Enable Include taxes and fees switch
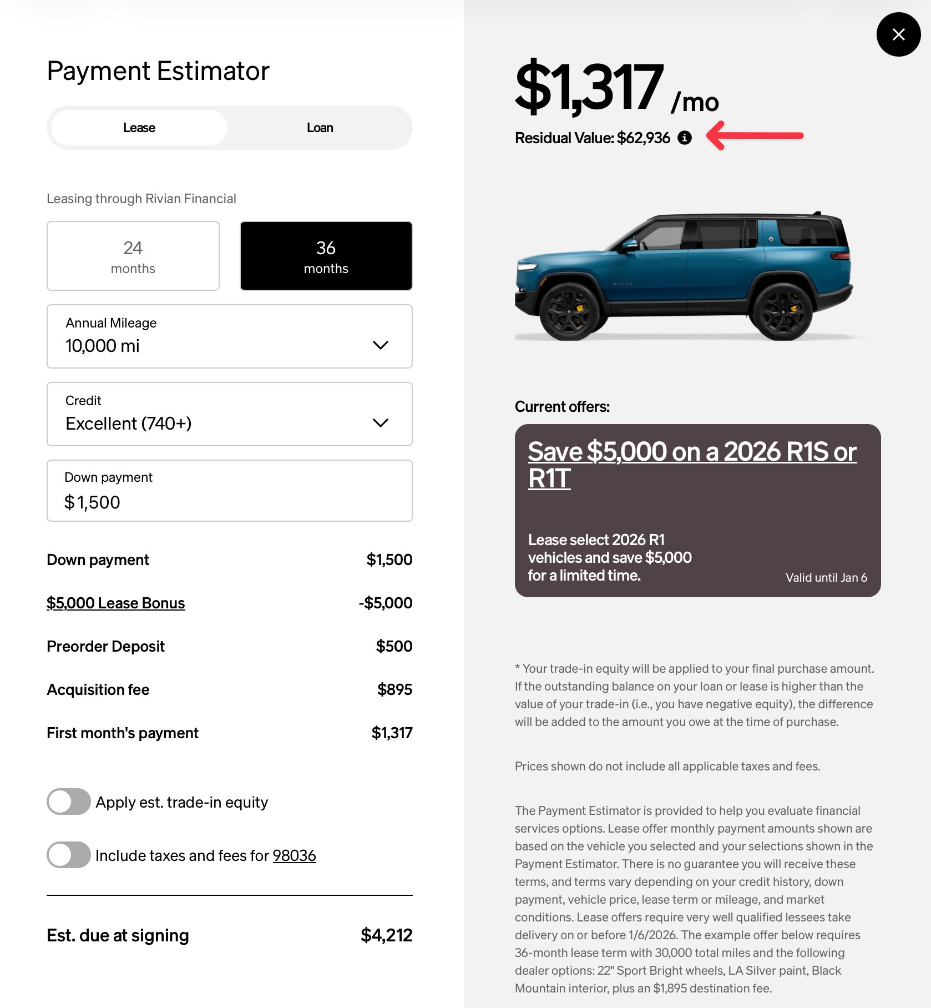 [69, 855]
